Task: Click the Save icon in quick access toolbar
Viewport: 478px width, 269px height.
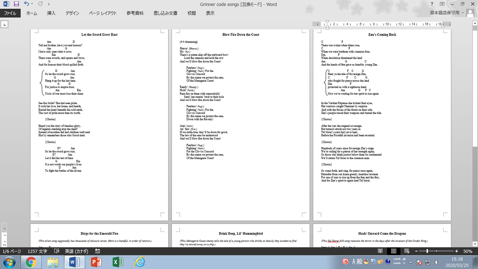Action: point(16,4)
